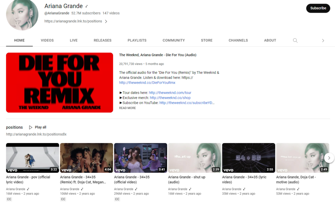View the ABOUT tab
This screenshot has height=205, width=335.
click(270, 40)
